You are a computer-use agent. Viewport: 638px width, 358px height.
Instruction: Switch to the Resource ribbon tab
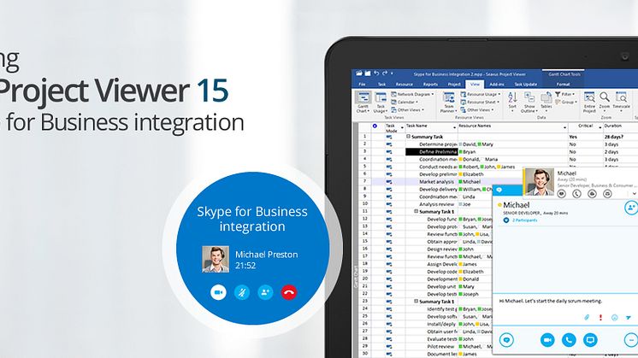click(x=404, y=84)
